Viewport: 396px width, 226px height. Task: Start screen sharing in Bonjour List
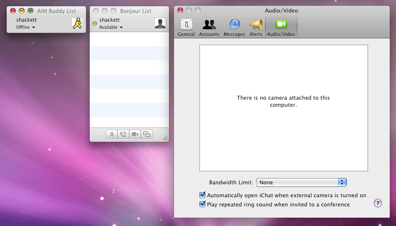point(146,134)
